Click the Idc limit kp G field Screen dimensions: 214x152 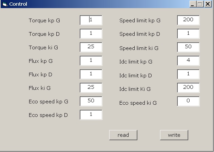click(188, 61)
